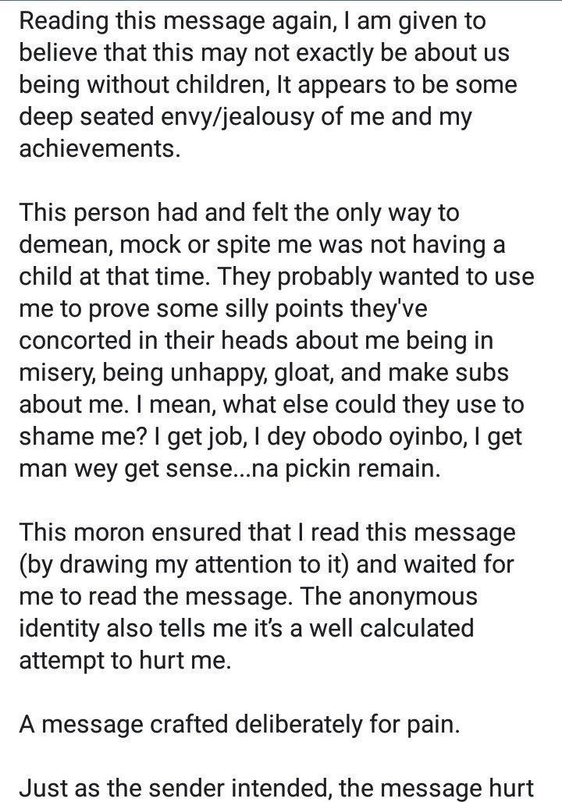Click the line "attempt to hurt me."
This screenshot has width=562, height=802.
pyautogui.click(x=126, y=660)
